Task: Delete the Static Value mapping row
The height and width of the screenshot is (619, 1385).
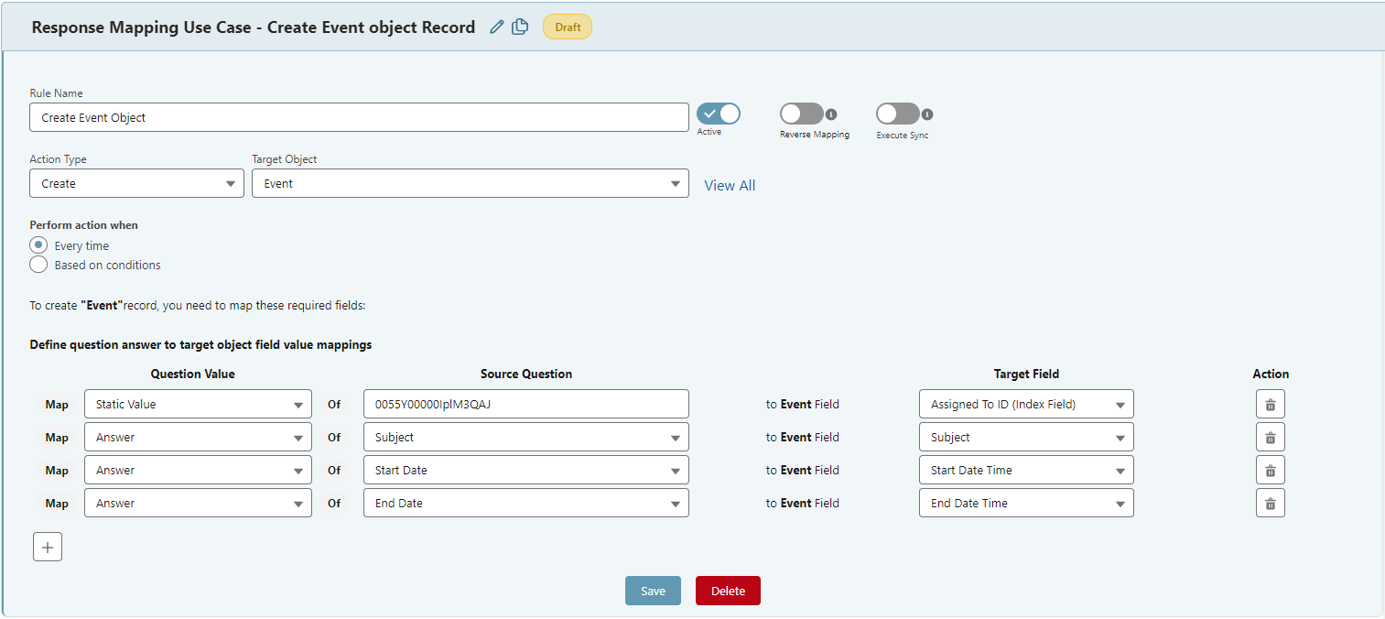Action: click(x=1270, y=404)
